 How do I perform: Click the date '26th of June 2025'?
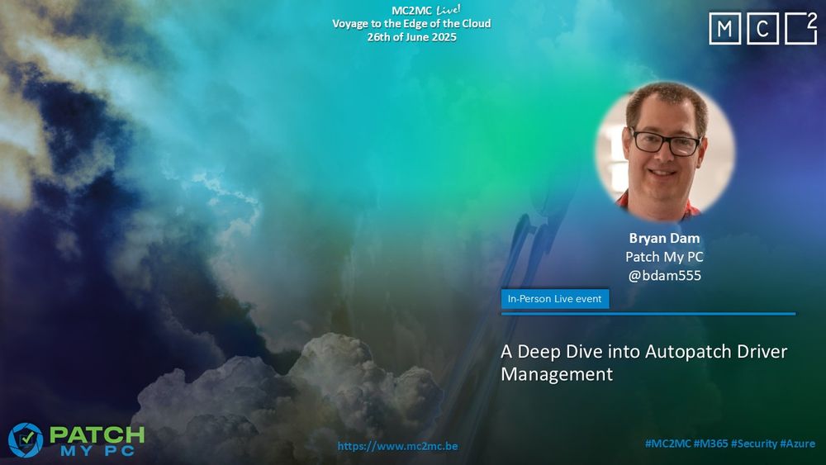point(411,37)
